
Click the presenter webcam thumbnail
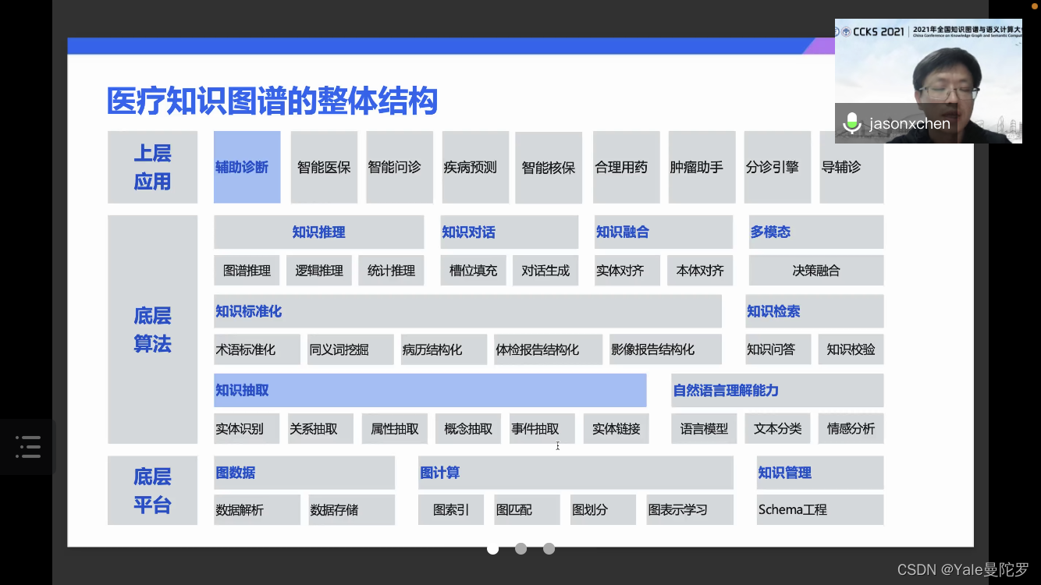[929, 80]
